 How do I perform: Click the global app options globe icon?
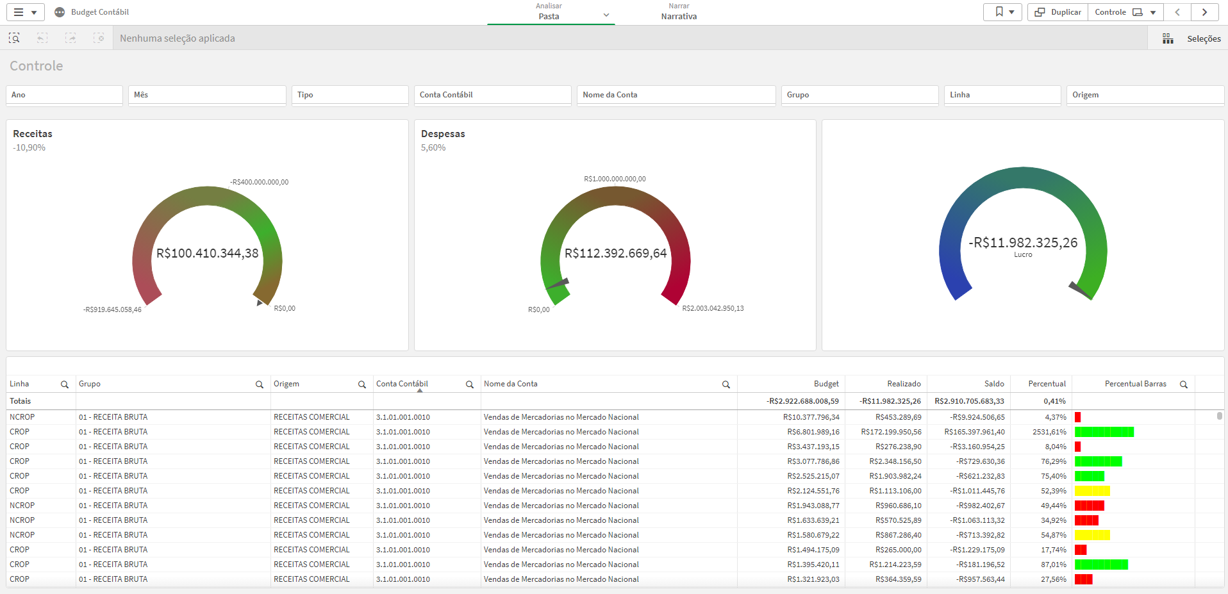coord(60,12)
